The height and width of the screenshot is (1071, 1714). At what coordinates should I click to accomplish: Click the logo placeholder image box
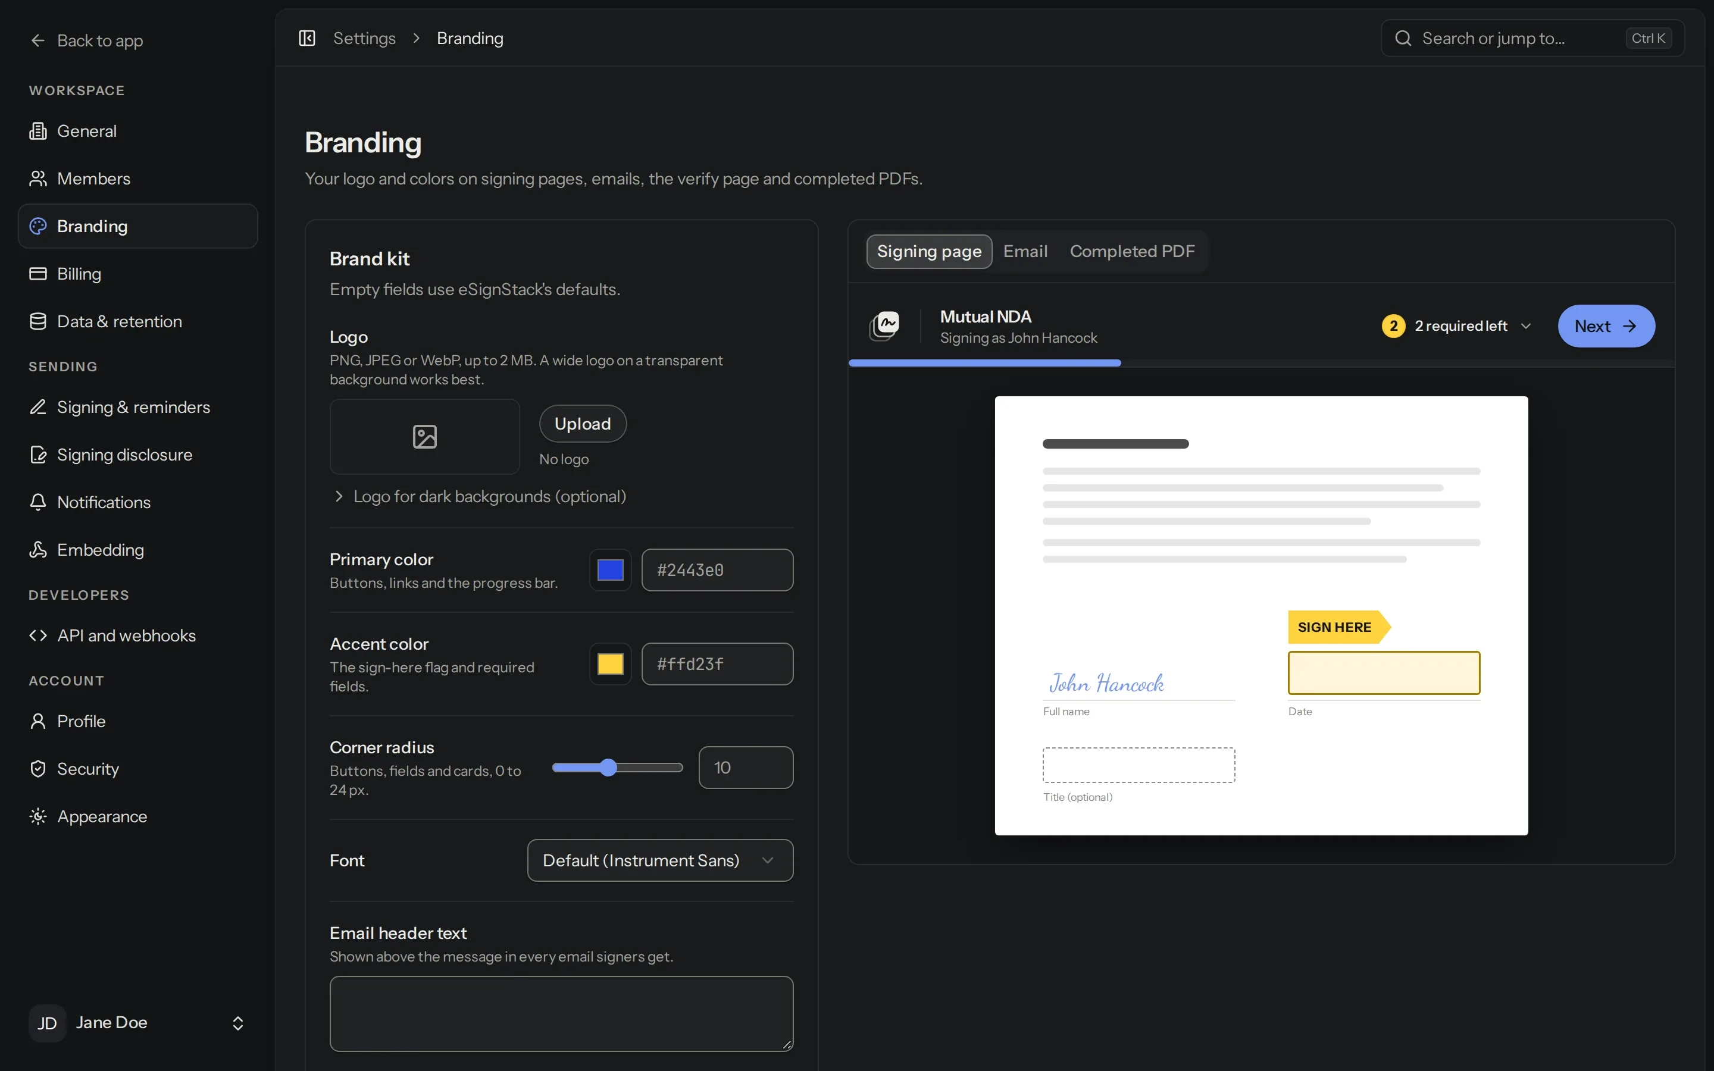coord(425,436)
